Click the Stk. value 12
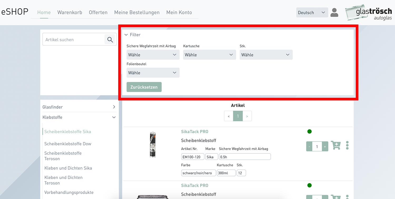The height and width of the screenshot is (199, 395). (x=241, y=173)
